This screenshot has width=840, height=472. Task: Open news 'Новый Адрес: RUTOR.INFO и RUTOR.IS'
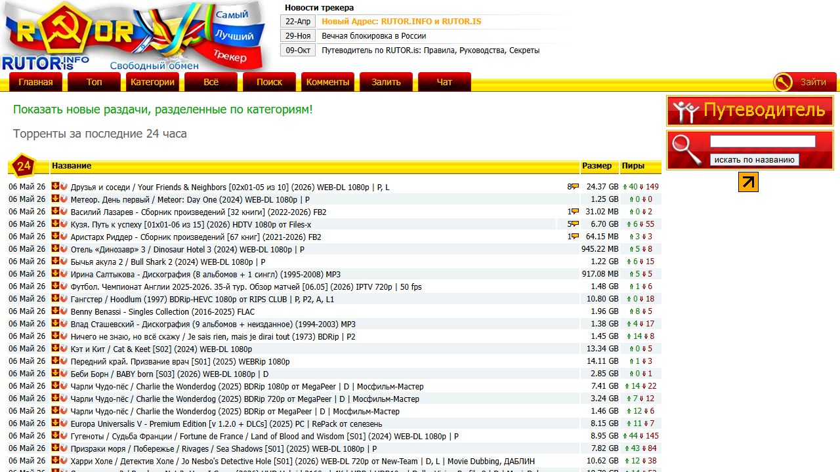(x=401, y=22)
